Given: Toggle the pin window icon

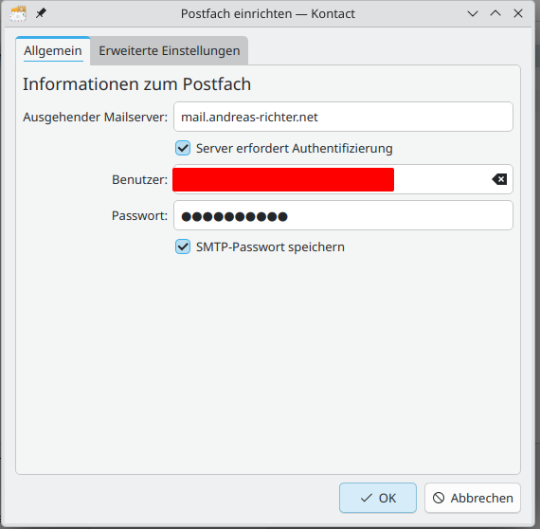Looking at the screenshot, I should pos(41,14).
